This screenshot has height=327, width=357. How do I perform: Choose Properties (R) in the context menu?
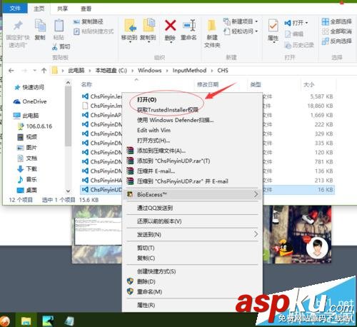(x=146, y=305)
